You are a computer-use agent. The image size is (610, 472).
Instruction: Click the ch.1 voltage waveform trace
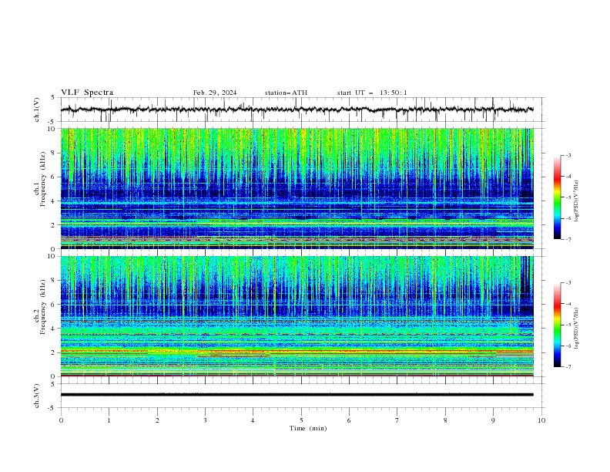point(297,110)
